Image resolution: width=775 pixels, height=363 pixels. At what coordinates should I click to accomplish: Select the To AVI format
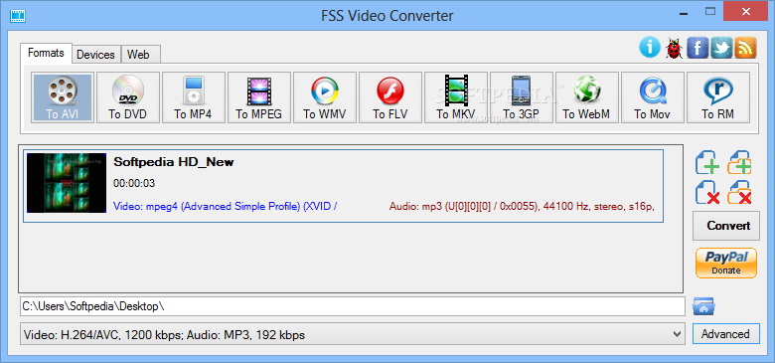pyautogui.click(x=63, y=97)
